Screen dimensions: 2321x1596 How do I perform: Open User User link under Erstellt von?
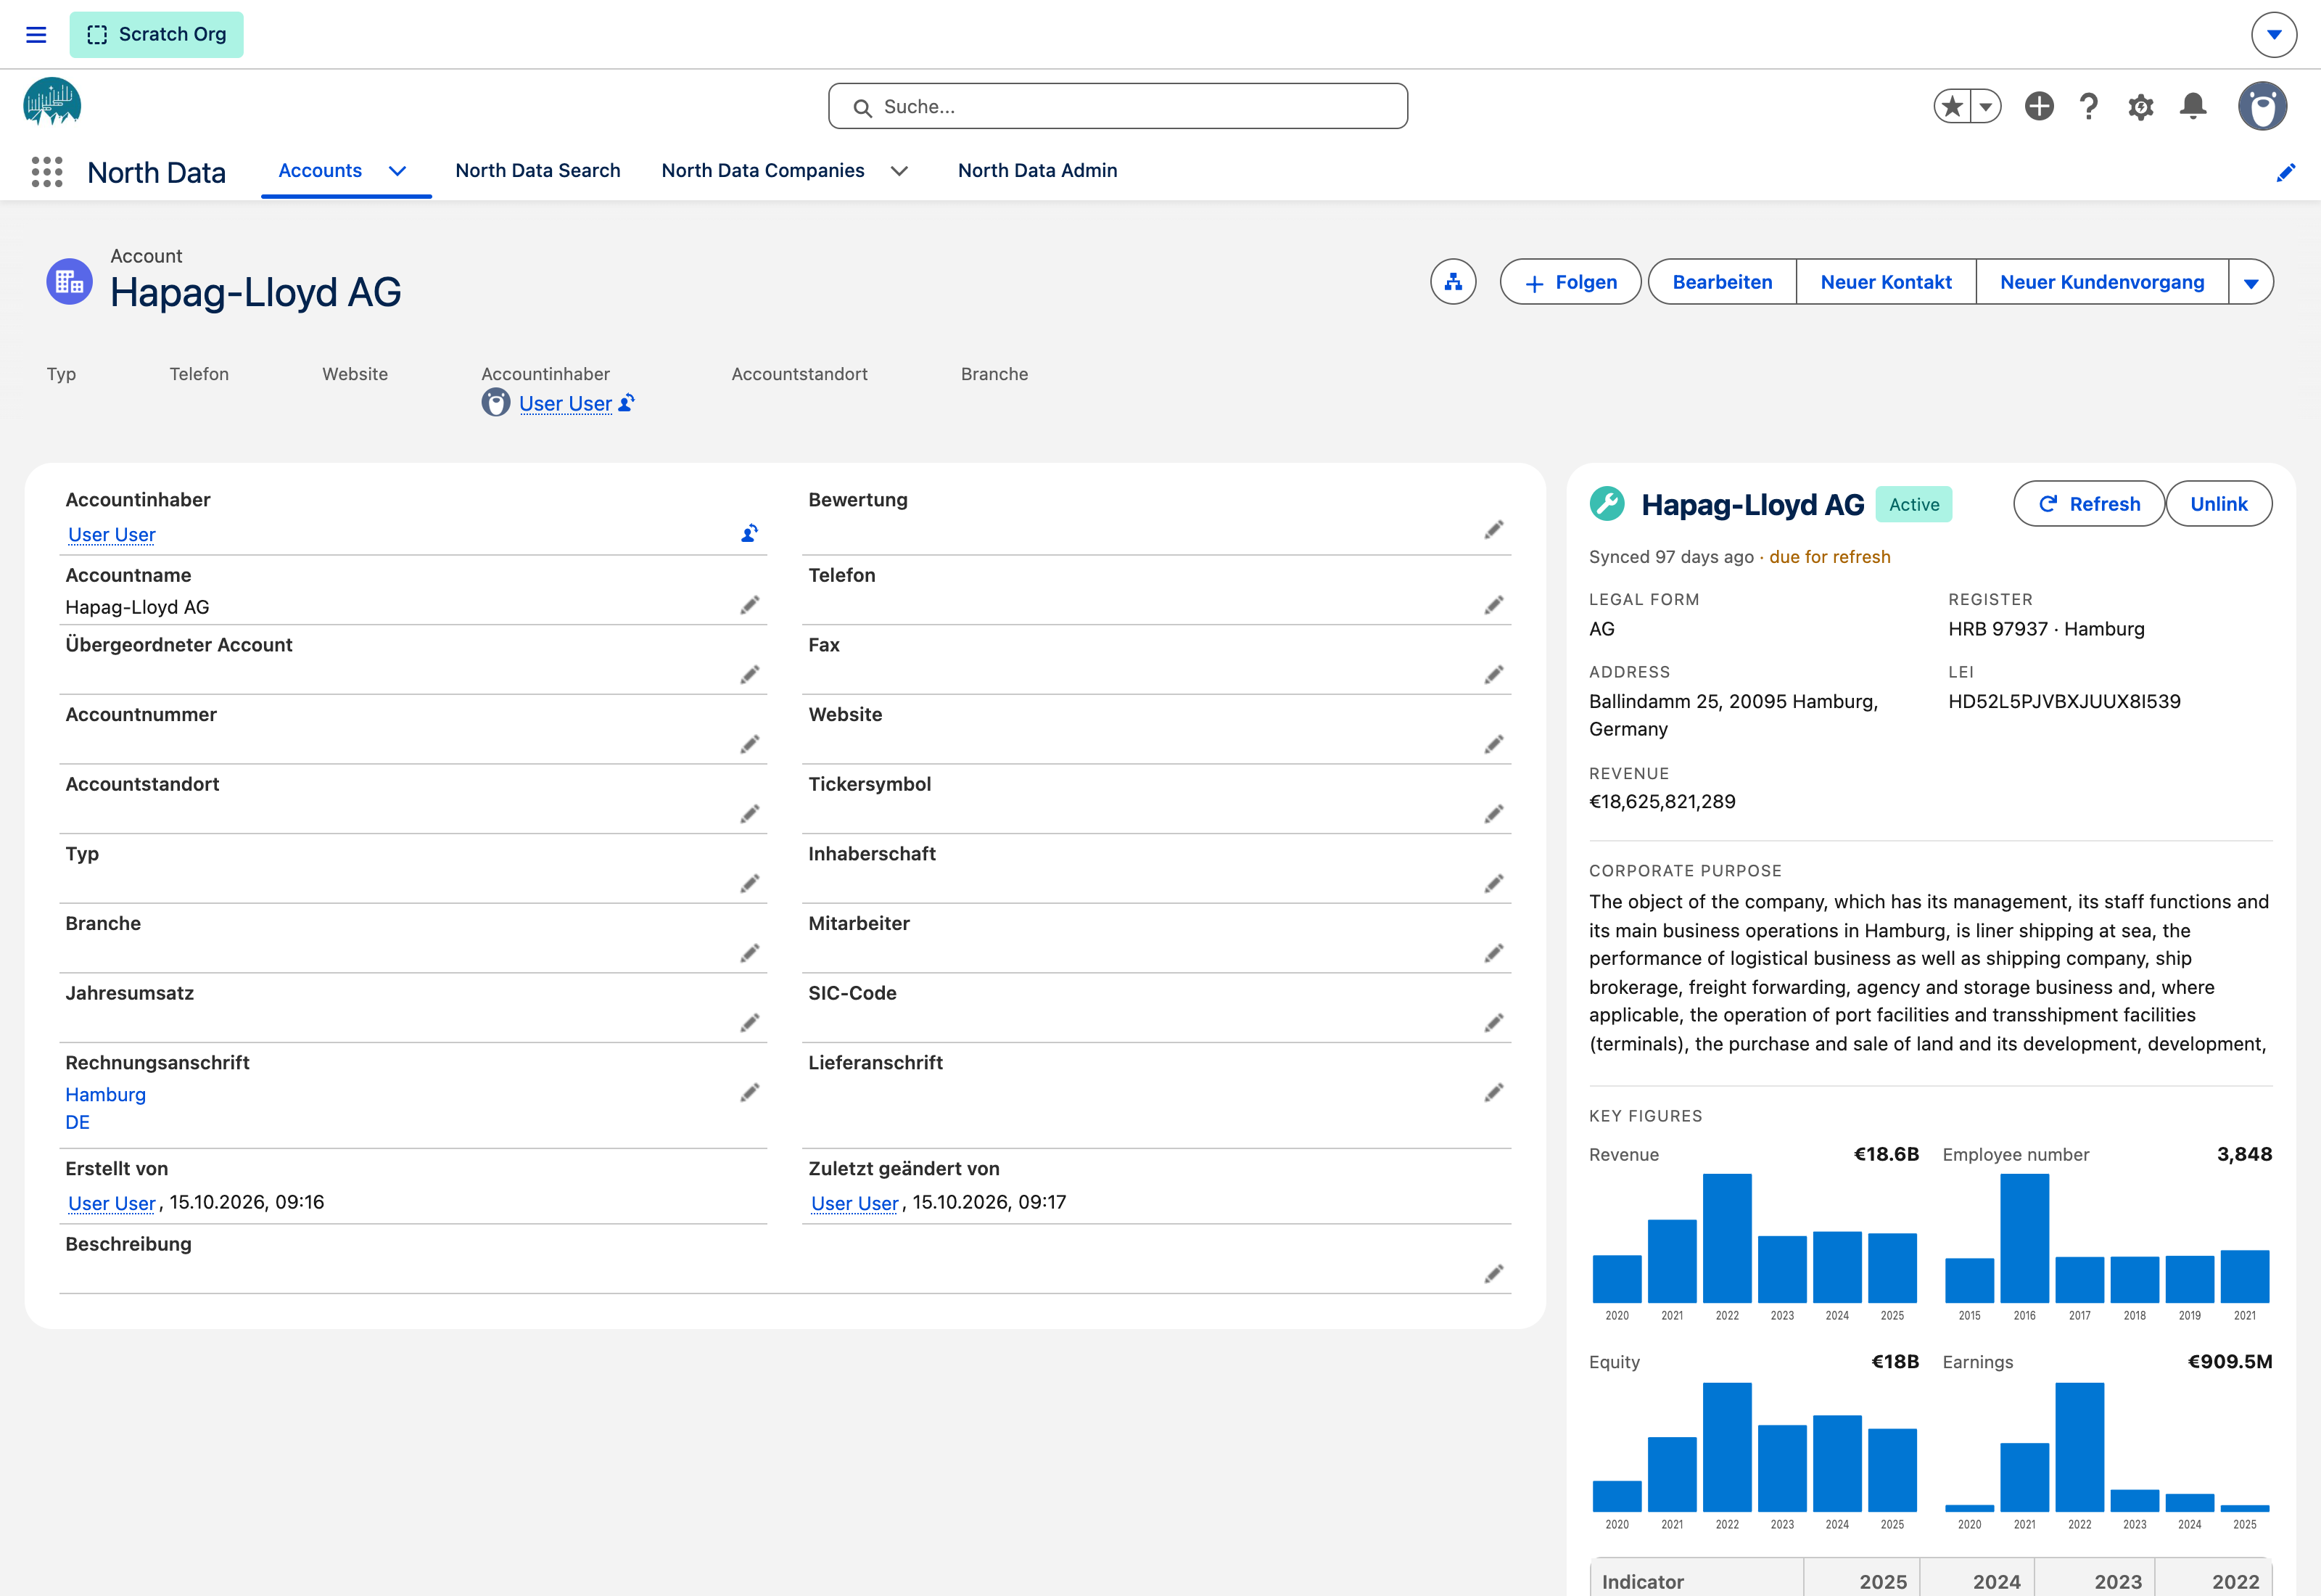pos(111,1203)
